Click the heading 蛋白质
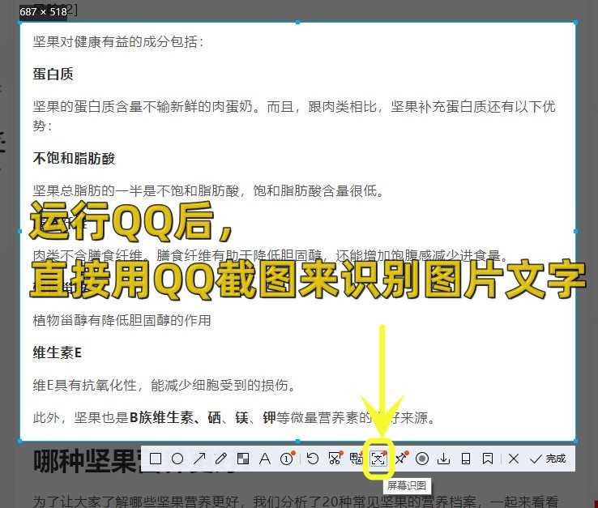The height and width of the screenshot is (508, 598). pyautogui.click(x=53, y=74)
